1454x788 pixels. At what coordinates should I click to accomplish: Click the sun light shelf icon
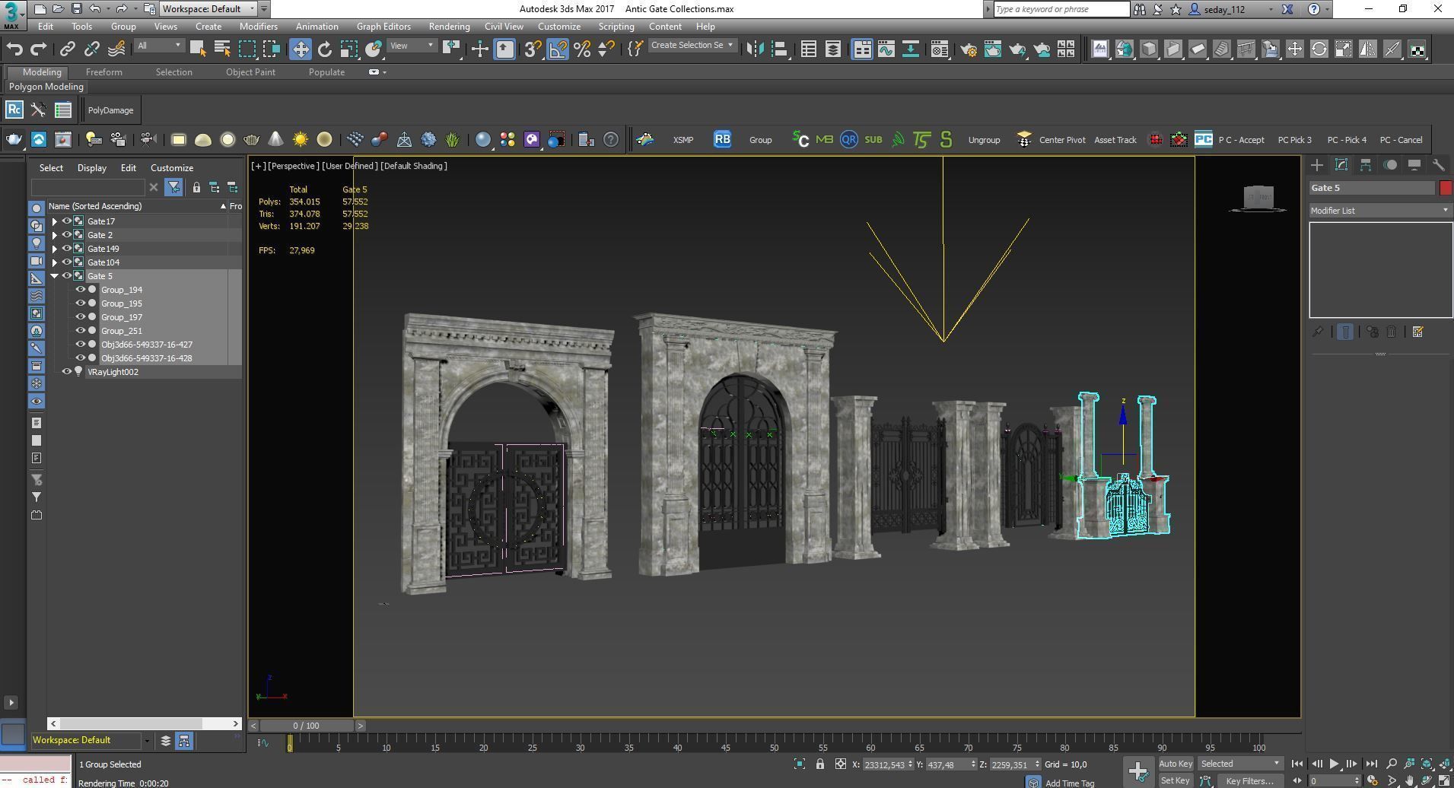coord(301,139)
